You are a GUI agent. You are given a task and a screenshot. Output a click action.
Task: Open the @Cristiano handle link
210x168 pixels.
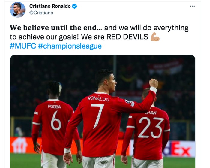pos(41,13)
